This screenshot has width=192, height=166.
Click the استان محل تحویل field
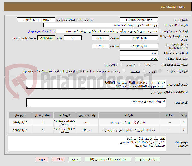139,53
